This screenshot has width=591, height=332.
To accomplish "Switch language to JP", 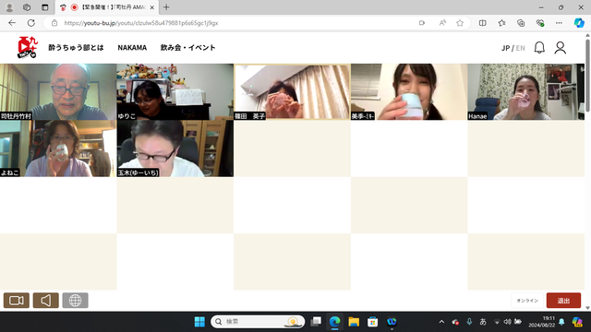I will [505, 48].
